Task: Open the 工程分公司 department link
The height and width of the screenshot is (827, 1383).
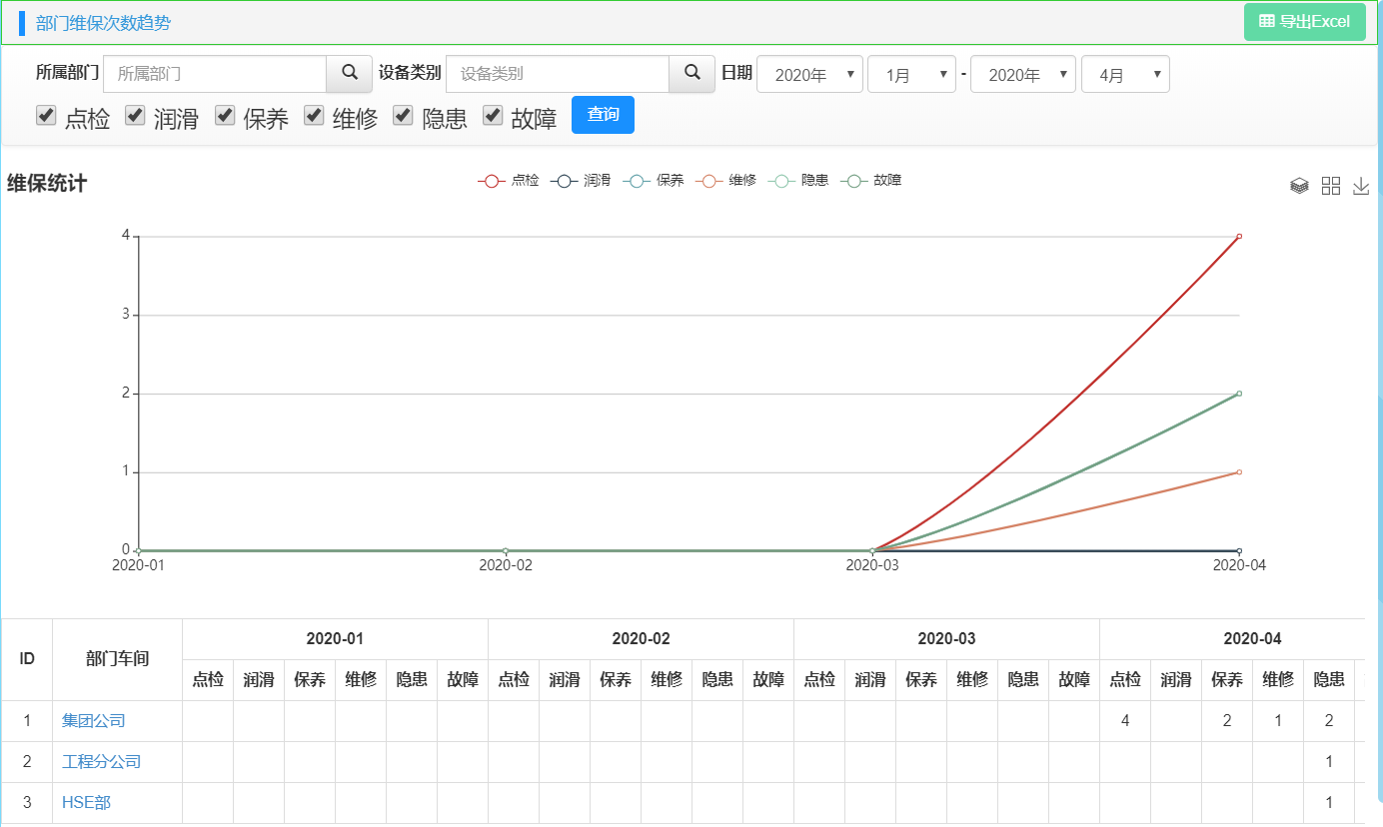Action: [102, 761]
